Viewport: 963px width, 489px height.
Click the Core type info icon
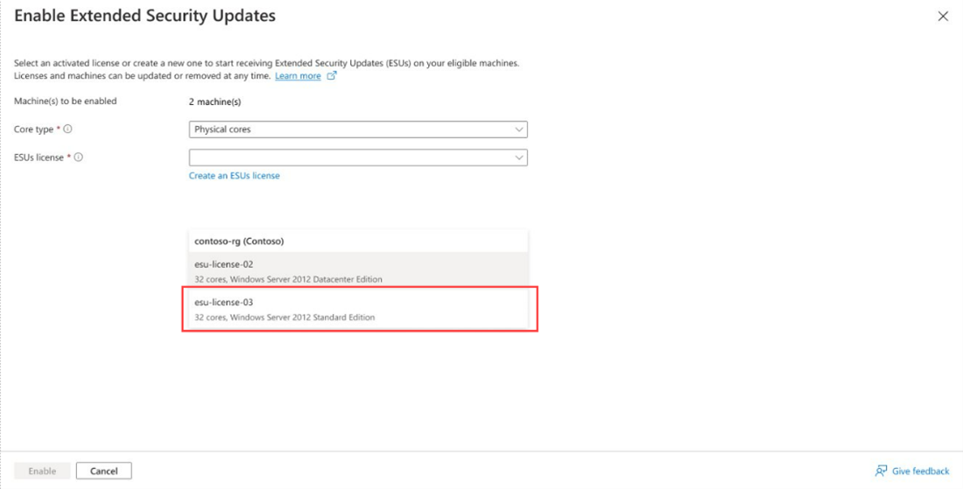68,129
